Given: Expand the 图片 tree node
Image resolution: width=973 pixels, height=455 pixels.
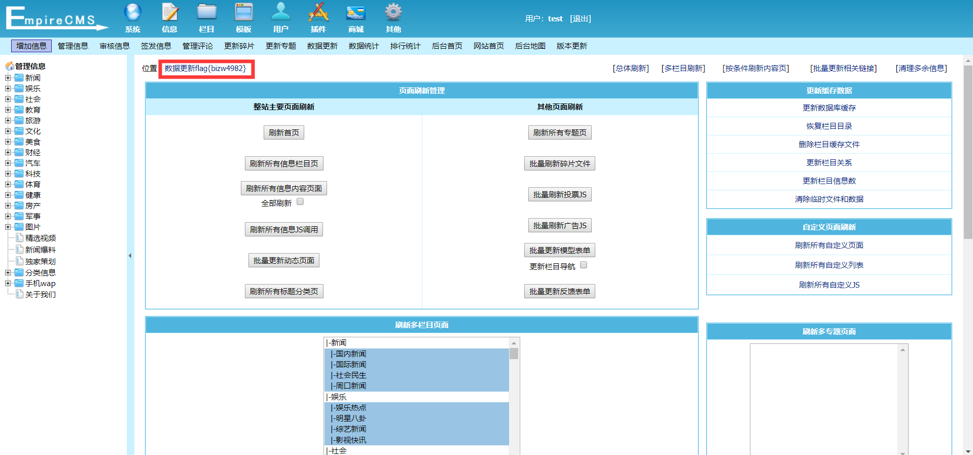Looking at the screenshot, I should (8, 227).
